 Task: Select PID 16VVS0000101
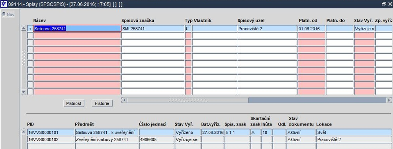click(x=51, y=132)
